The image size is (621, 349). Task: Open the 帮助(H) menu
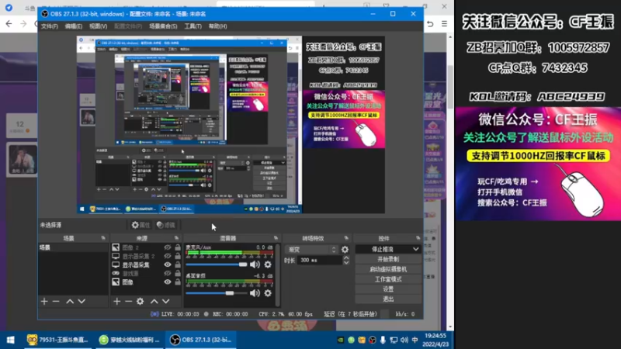(218, 26)
